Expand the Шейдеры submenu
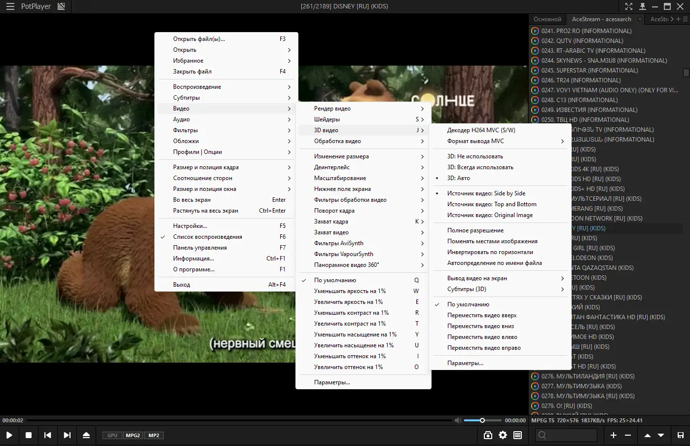Screen dimensions: 690x446 pos(363,119)
